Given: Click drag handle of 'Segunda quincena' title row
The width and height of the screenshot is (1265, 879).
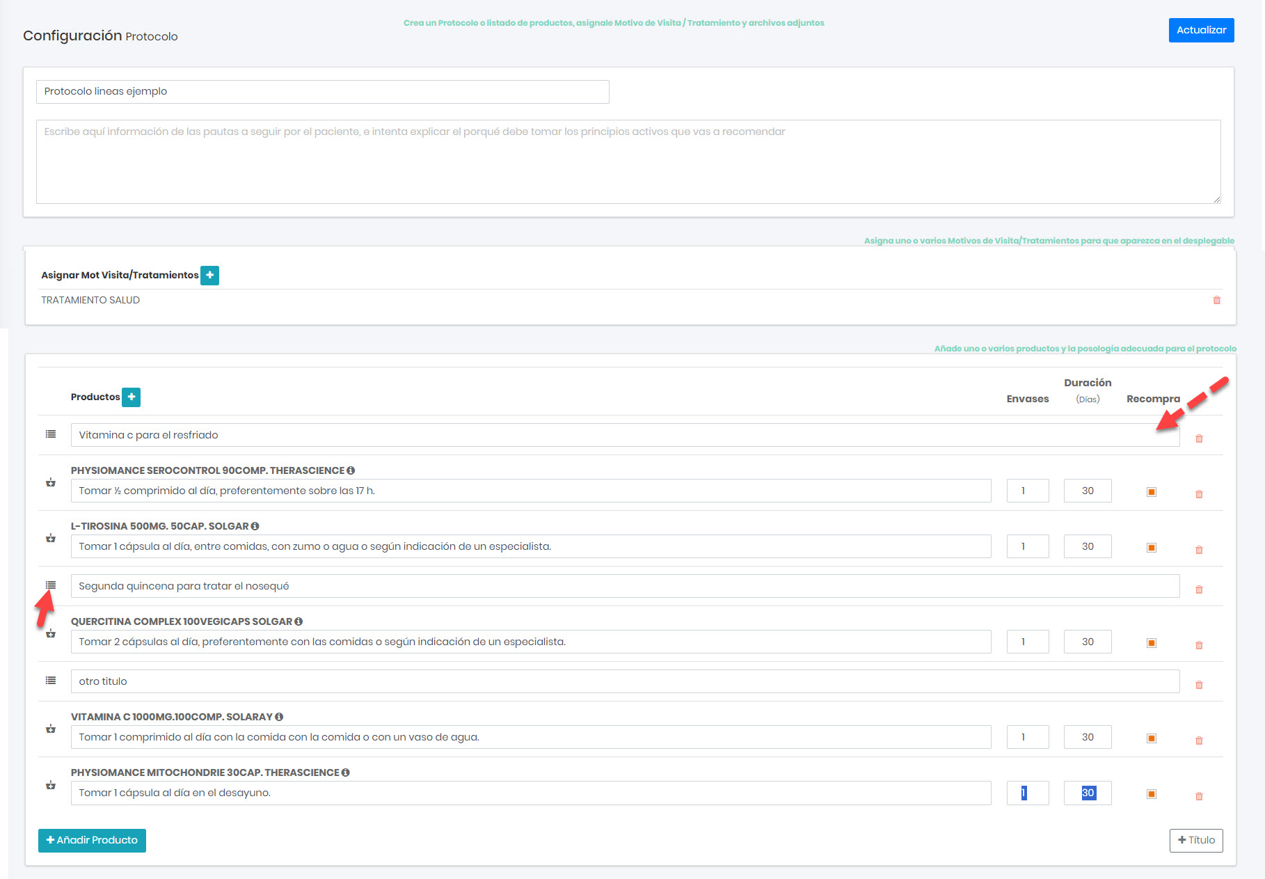Looking at the screenshot, I should 51,585.
